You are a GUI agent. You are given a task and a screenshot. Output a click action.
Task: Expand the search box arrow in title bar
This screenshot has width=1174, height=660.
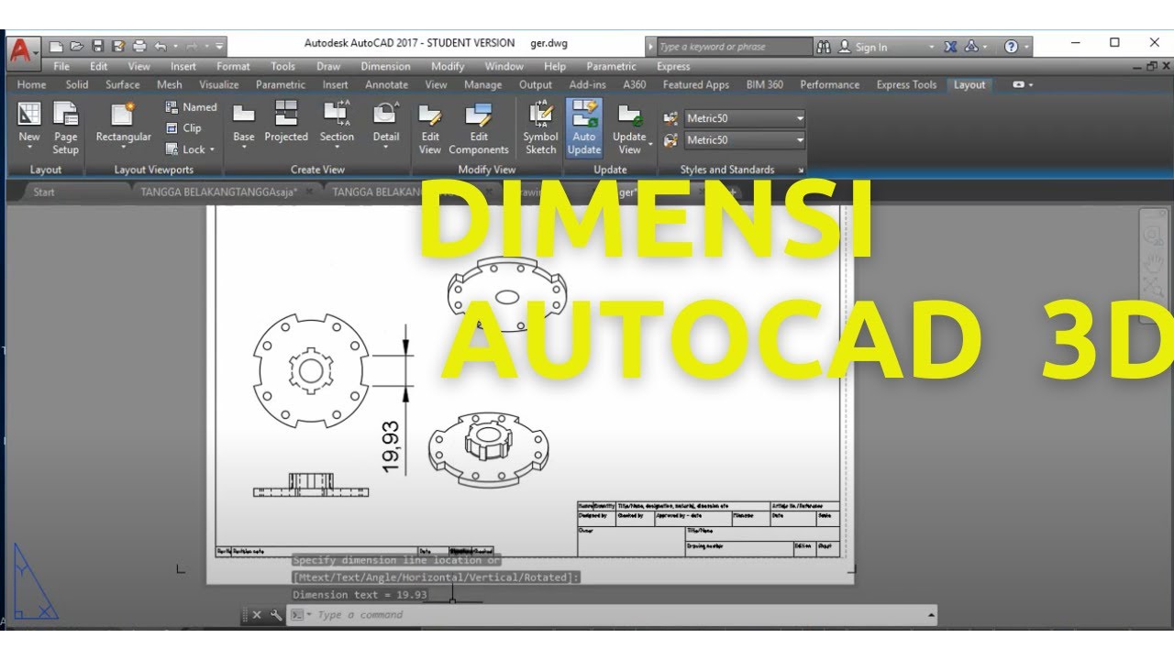pyautogui.click(x=651, y=47)
